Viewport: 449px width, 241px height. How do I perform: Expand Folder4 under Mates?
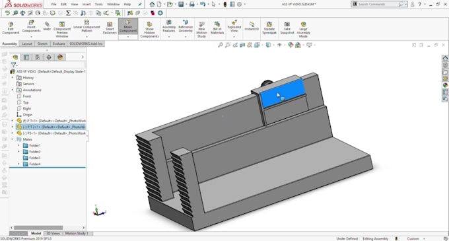[x=19, y=164]
